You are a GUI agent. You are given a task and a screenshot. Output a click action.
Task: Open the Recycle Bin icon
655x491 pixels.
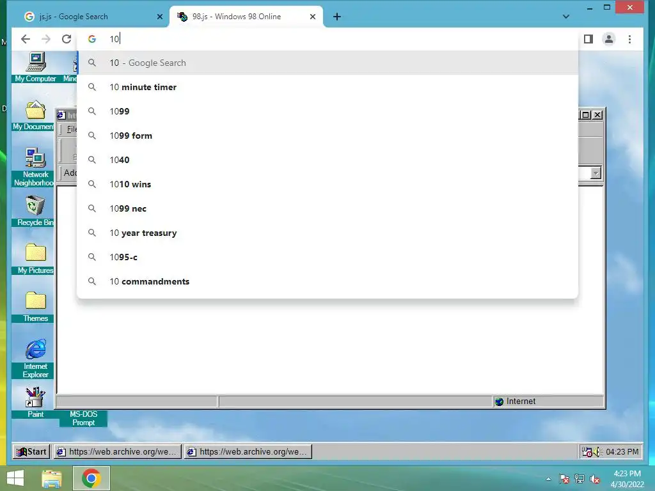click(36, 211)
